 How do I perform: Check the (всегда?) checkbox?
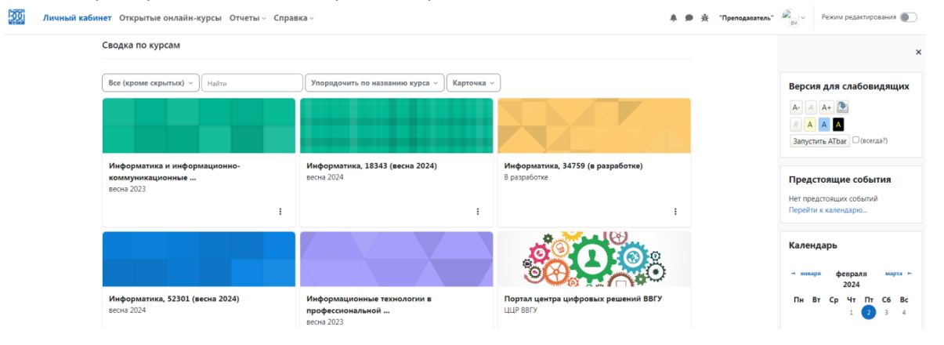tap(856, 140)
